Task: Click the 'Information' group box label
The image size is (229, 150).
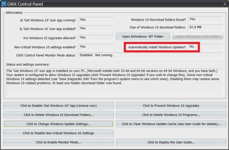Action: pos(14,13)
